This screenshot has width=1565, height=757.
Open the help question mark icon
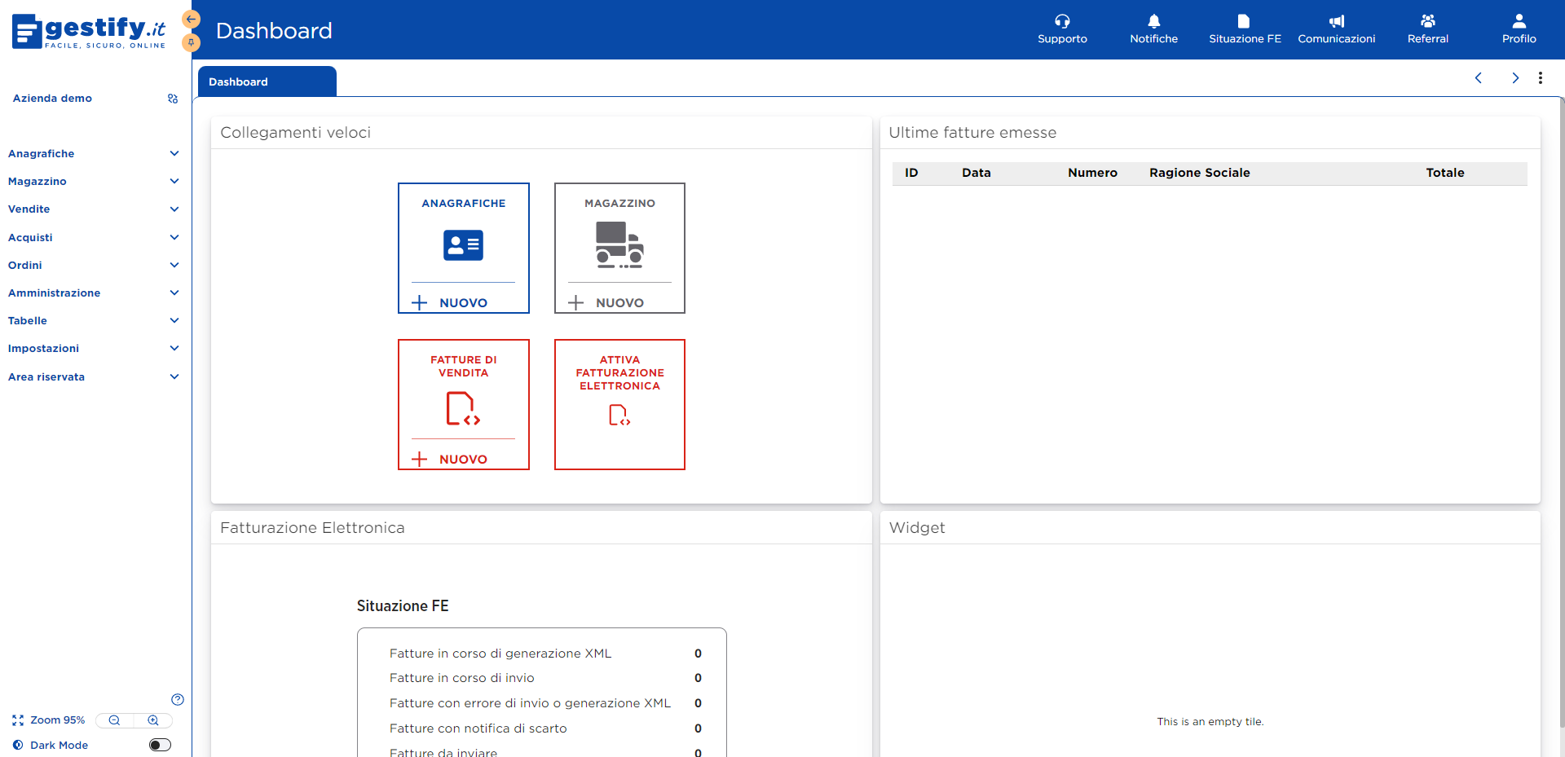tap(178, 700)
